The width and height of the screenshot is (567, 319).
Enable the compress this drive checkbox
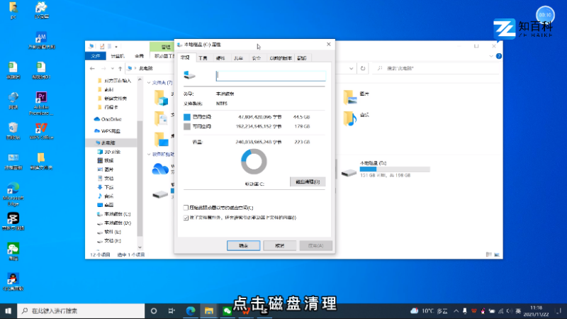click(x=186, y=207)
